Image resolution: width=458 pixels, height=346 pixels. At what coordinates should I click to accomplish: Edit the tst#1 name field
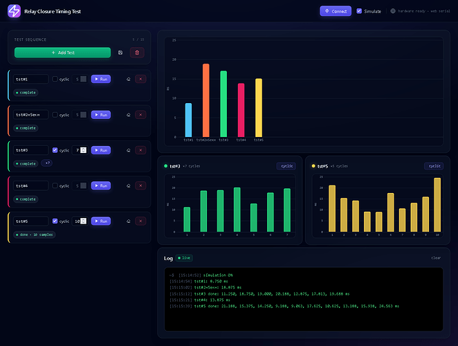click(31, 79)
